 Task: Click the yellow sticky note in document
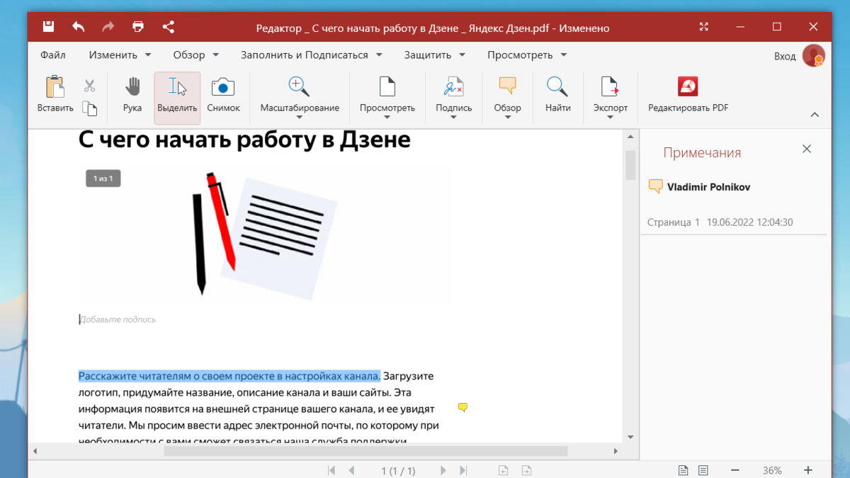tap(463, 407)
